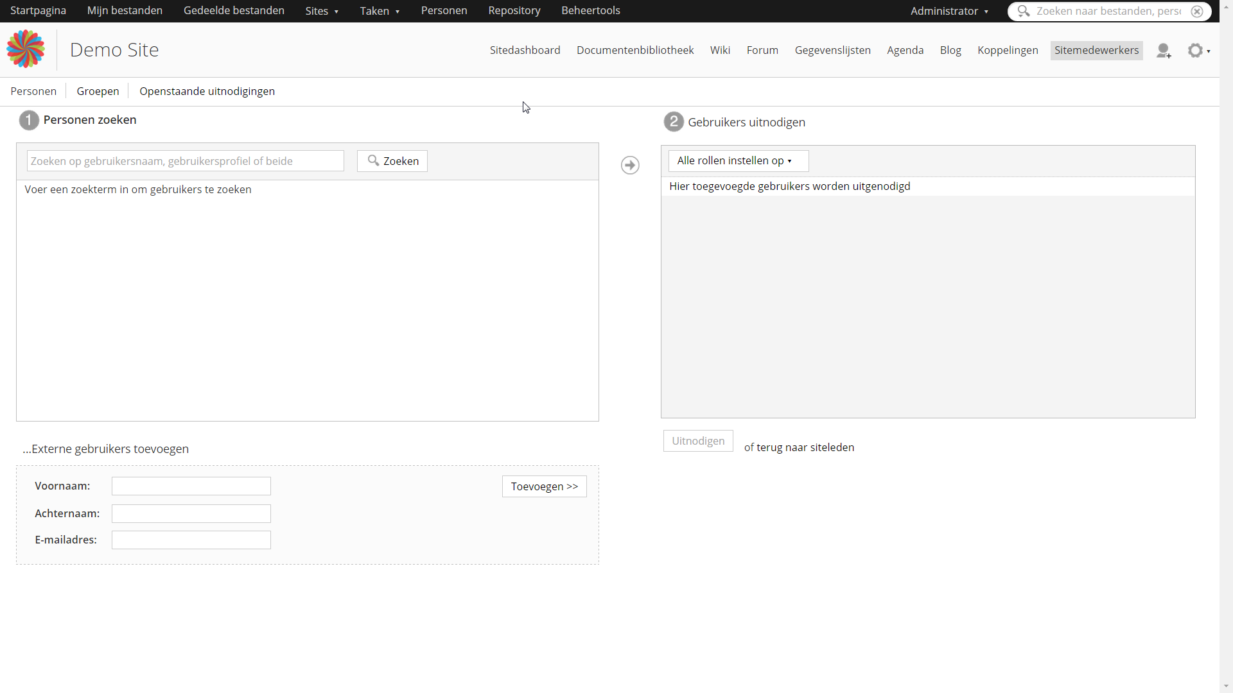Click 'Externe gebruikers toevoegen' heading
This screenshot has width=1233, height=693.
coord(106,449)
